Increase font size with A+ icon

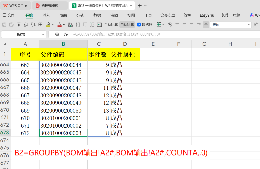coord(255,25)
